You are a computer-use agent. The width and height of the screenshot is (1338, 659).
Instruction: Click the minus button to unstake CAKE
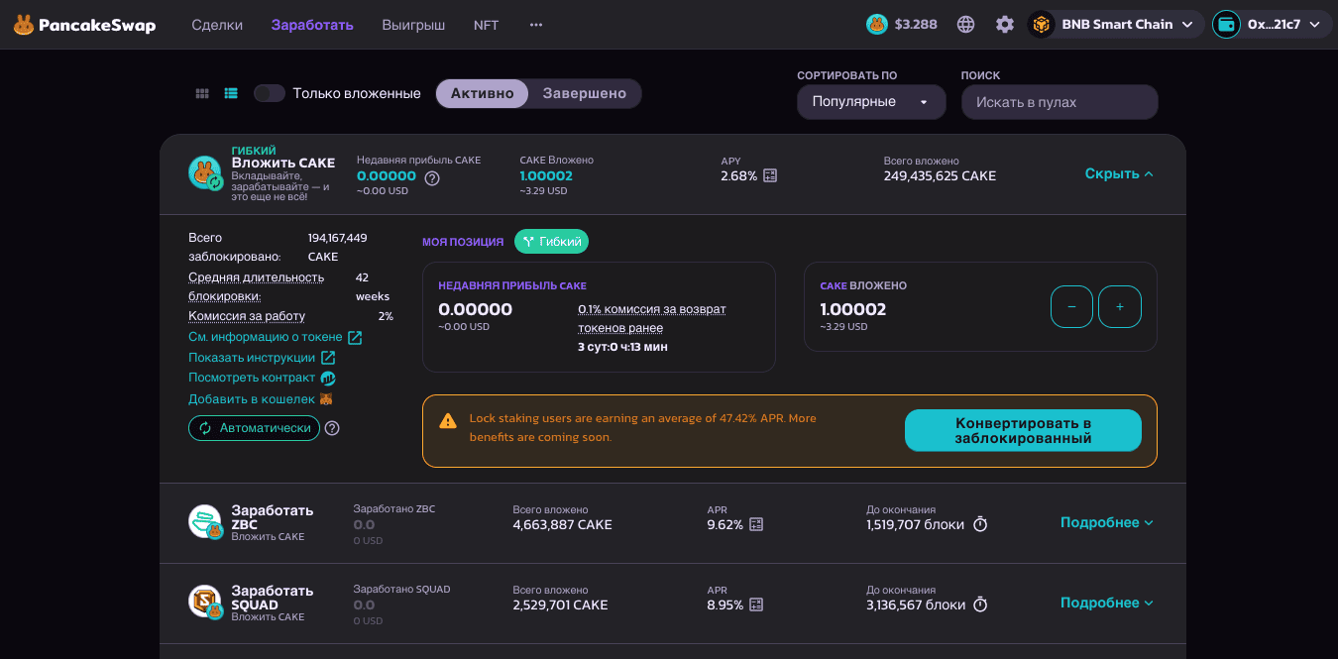point(1071,307)
